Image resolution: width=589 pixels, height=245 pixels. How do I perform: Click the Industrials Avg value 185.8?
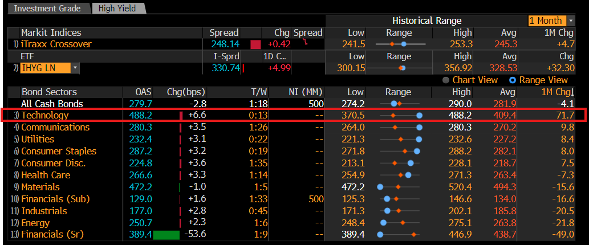[x=505, y=211]
